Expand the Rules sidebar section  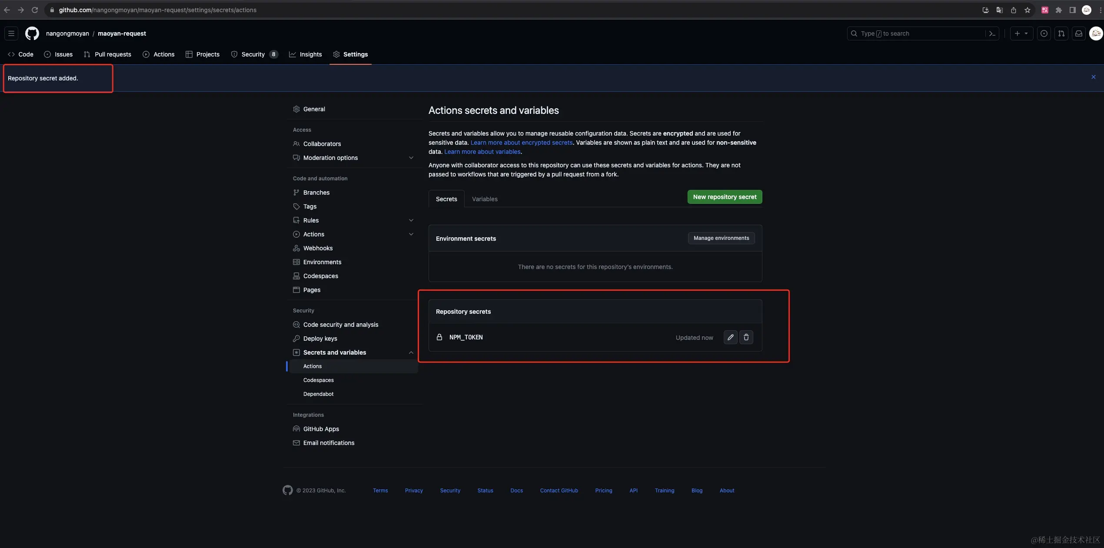(x=411, y=220)
